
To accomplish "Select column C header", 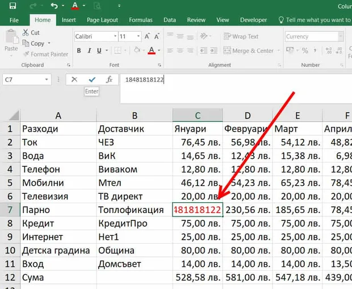I will click(x=198, y=116).
